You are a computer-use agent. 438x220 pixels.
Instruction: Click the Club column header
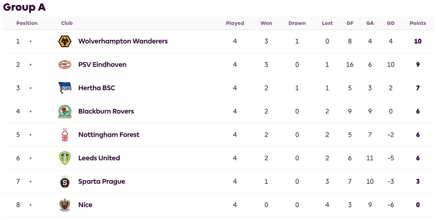tap(67, 23)
